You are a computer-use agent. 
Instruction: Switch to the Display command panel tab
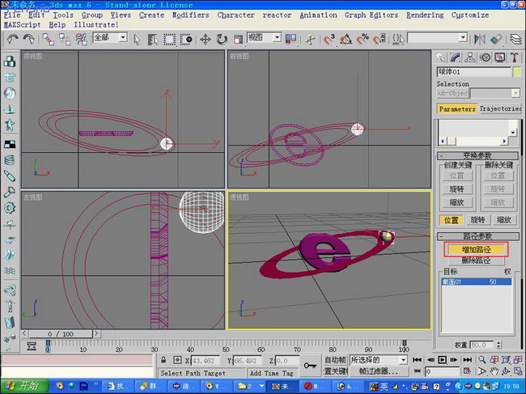pyautogui.click(x=500, y=57)
